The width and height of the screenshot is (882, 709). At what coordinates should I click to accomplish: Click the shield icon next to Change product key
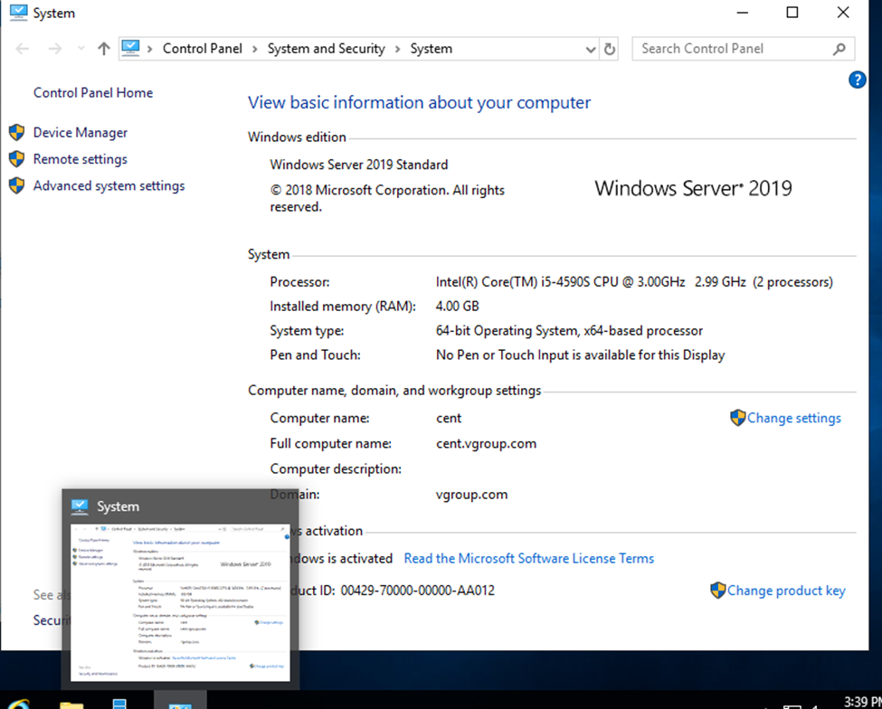click(x=717, y=591)
